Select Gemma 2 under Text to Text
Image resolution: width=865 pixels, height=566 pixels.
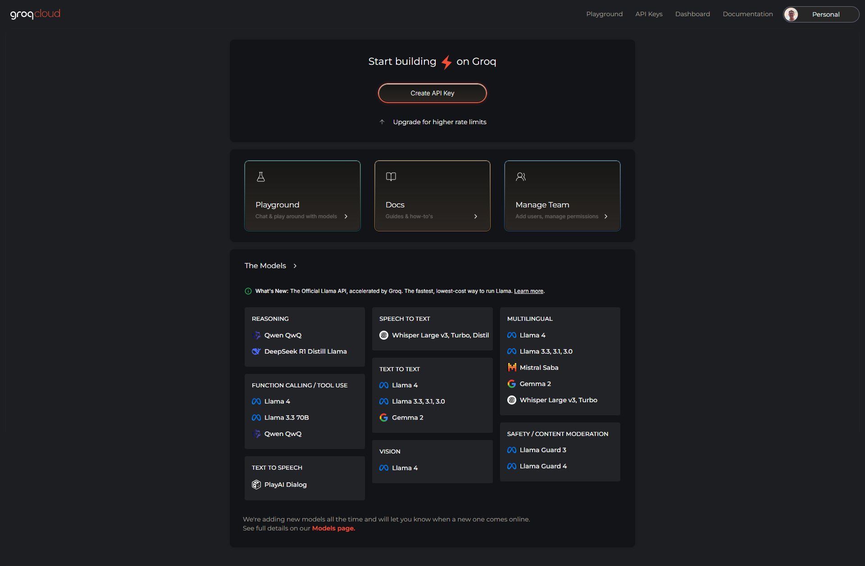coord(408,418)
